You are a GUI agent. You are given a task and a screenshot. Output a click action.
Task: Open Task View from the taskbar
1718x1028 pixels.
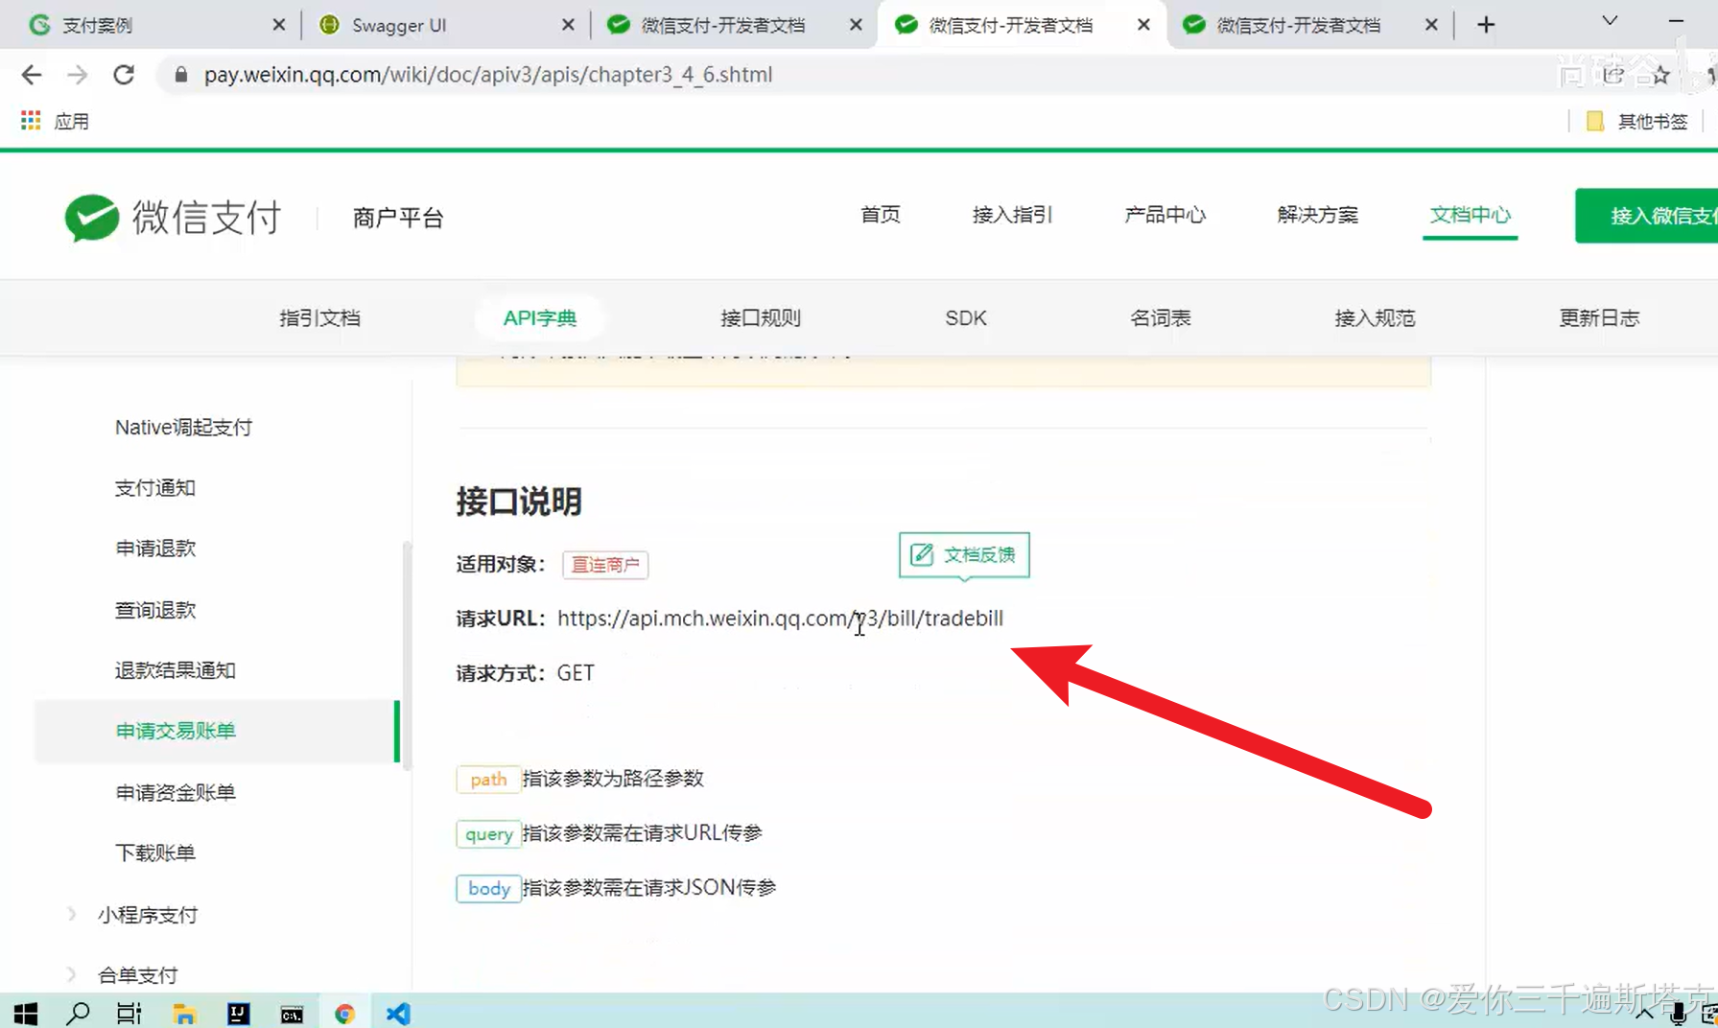[129, 1013]
